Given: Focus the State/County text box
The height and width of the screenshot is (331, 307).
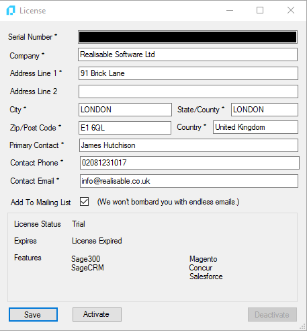Looking at the screenshot, I should (x=265, y=110).
